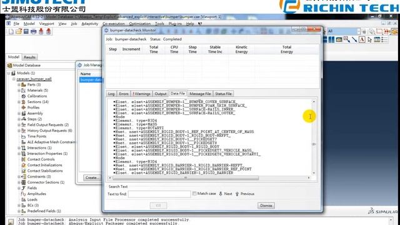The image size is (400, 225).
Task: Click the New model database icon
Action: point(11,31)
